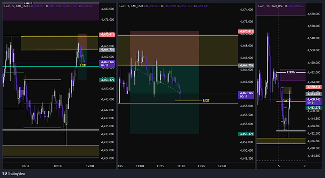Click the 11:45 time axis label
The width and height of the screenshot is (325, 178).
point(202,166)
